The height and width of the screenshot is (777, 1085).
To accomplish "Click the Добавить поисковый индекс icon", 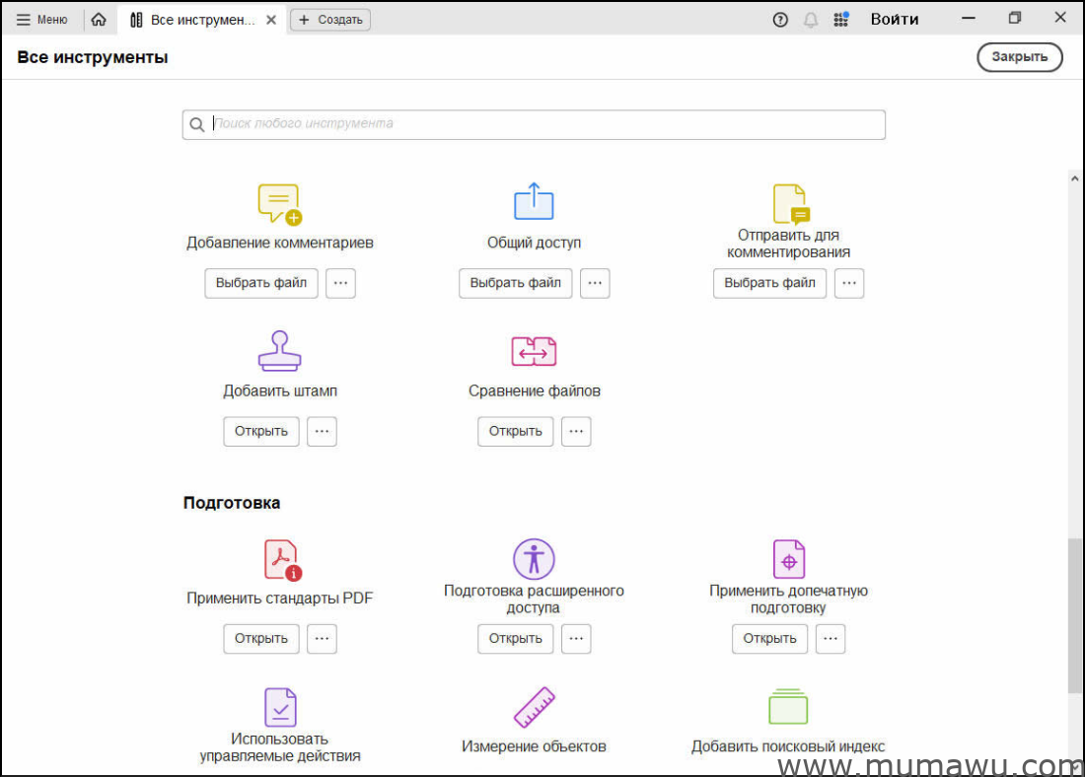I will (x=788, y=707).
